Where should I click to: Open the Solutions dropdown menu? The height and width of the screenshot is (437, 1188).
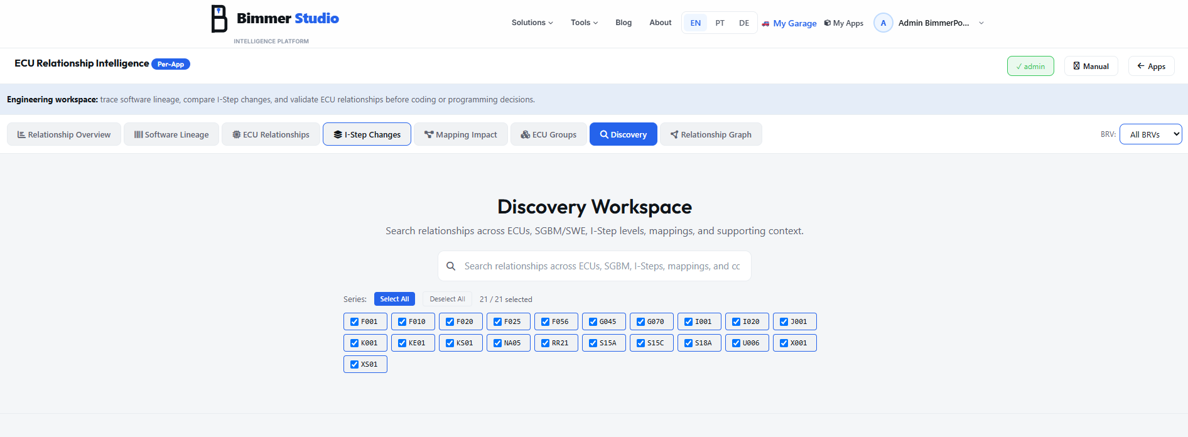[532, 23]
